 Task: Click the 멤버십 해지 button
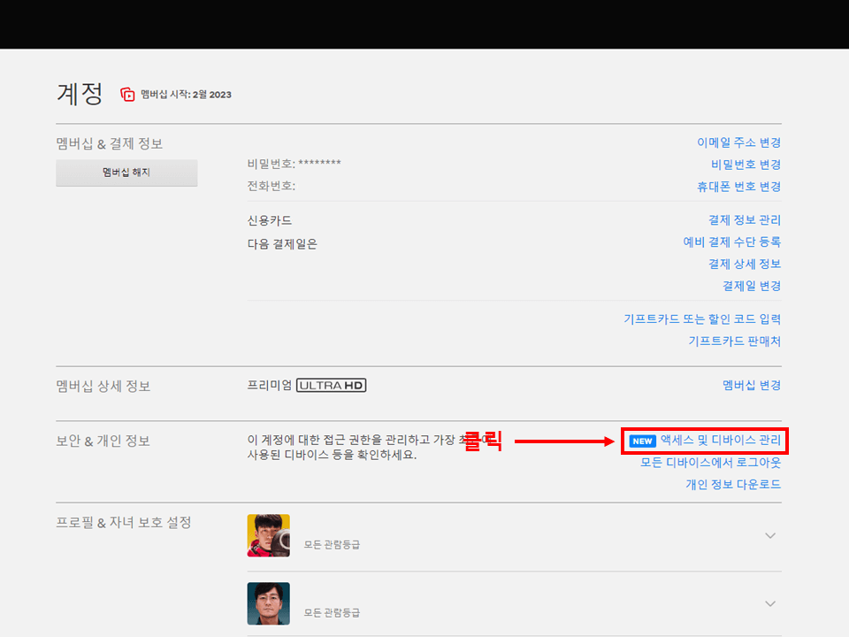[x=126, y=173]
